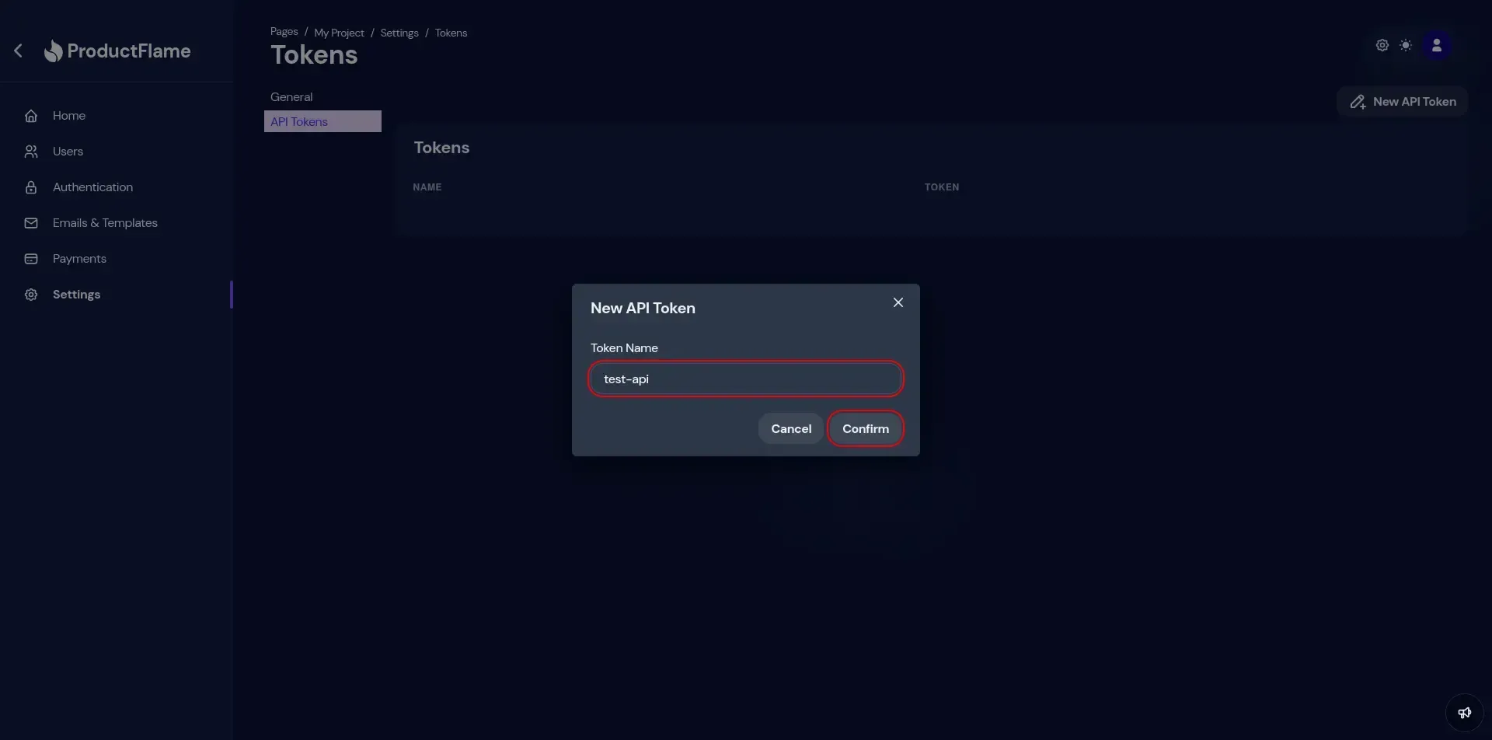
Task: Click the Settings gear icon in sidebar
Action: tap(31, 295)
